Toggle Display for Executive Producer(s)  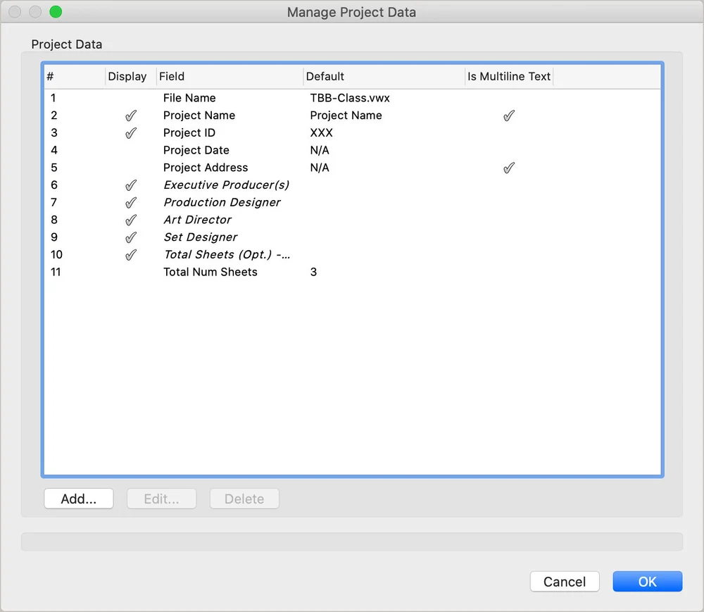click(x=131, y=185)
